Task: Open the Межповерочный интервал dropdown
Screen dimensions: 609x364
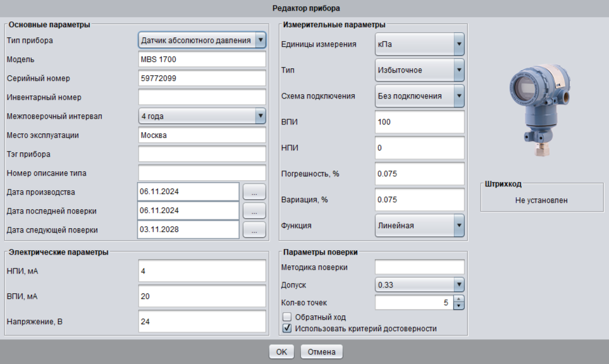Action: (x=260, y=116)
